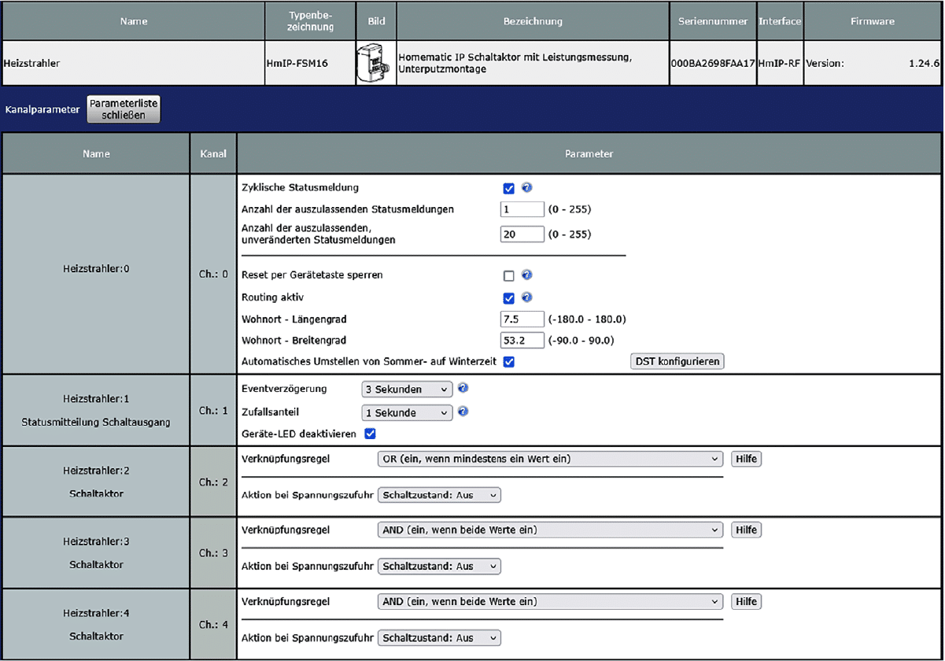Click Ch.: 3 channel cell

213,552
